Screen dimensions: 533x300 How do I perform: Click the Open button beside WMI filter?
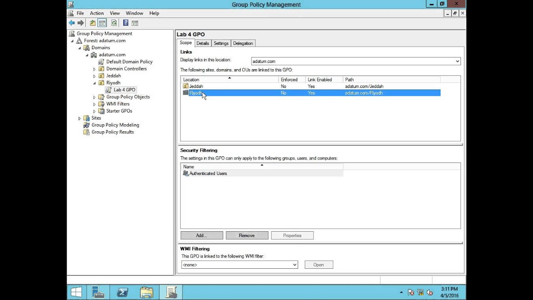319,265
